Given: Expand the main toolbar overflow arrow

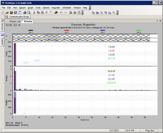Looking at the screenshot, I should point(82,13).
